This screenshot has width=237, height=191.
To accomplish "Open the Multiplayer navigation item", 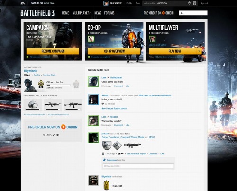I will click(81, 13).
